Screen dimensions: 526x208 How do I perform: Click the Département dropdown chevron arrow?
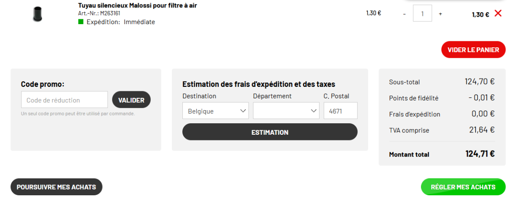[314, 111]
